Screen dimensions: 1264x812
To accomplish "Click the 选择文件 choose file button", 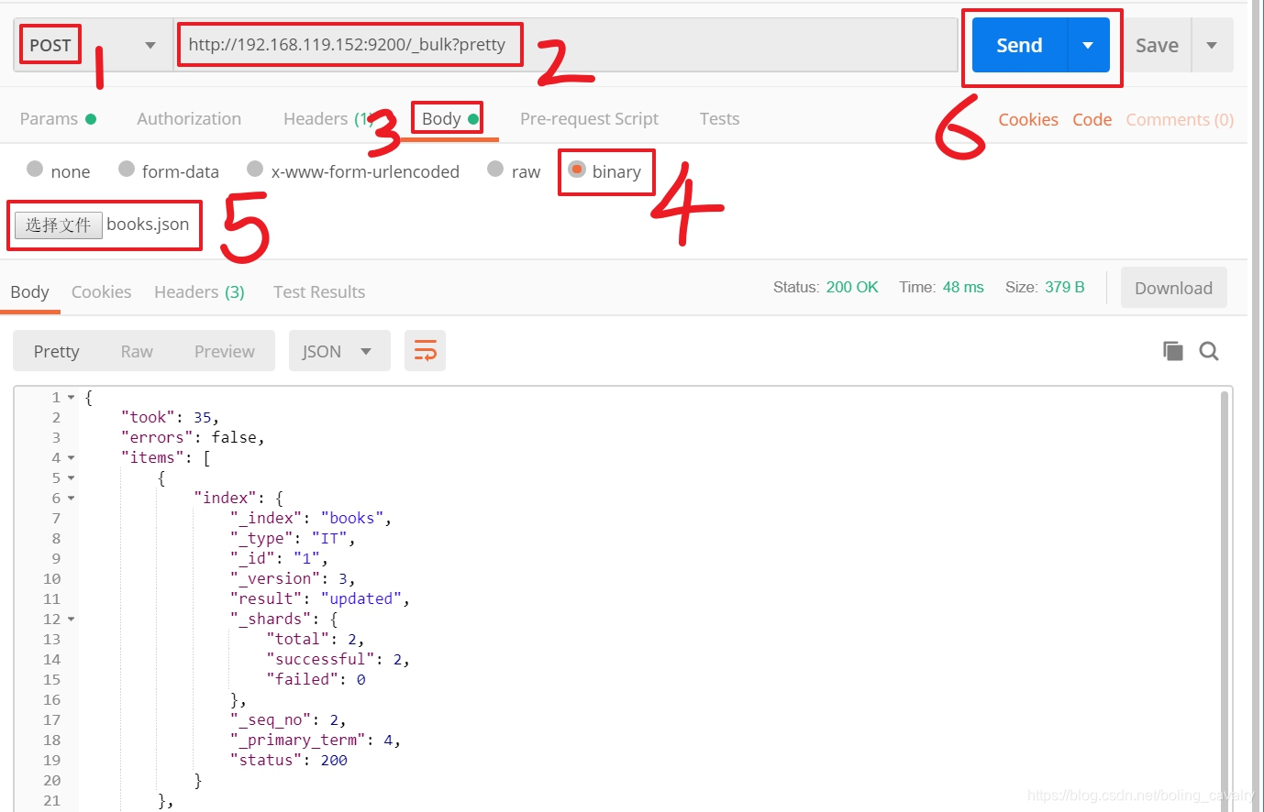I will (x=58, y=225).
